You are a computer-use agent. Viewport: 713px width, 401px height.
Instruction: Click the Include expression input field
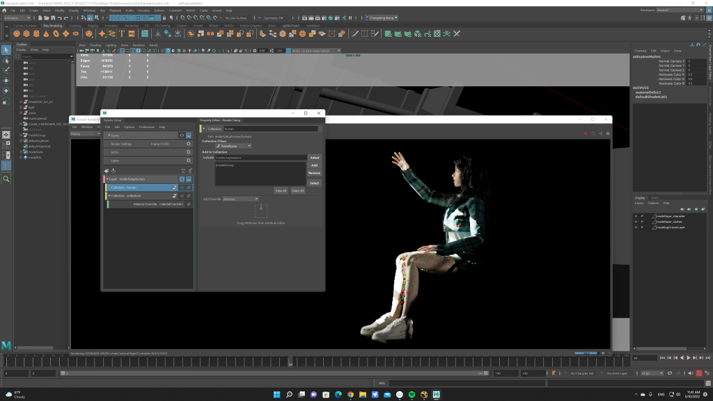pos(260,158)
